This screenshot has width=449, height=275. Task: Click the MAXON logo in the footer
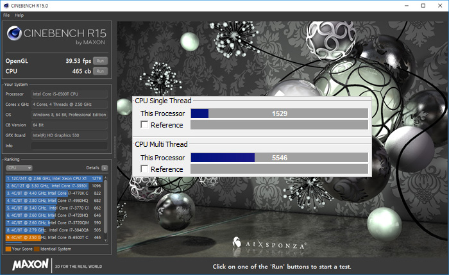tap(28, 265)
